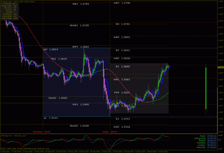
Task: Click the Swap Long row in info panel
Action: coord(10,14)
